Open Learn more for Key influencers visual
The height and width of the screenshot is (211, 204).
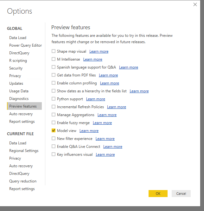coord(105,155)
